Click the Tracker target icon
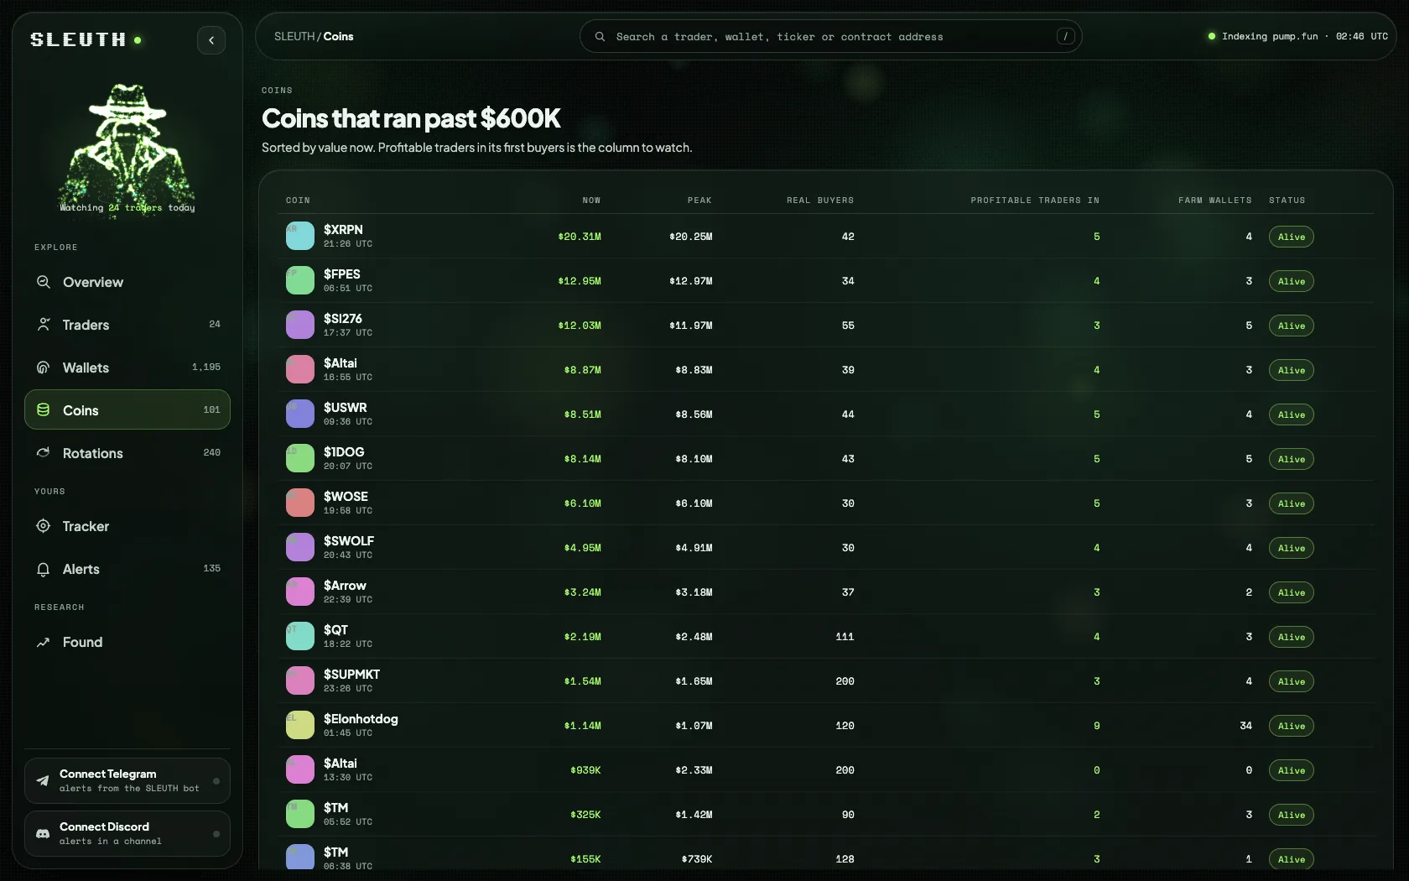 point(44,526)
